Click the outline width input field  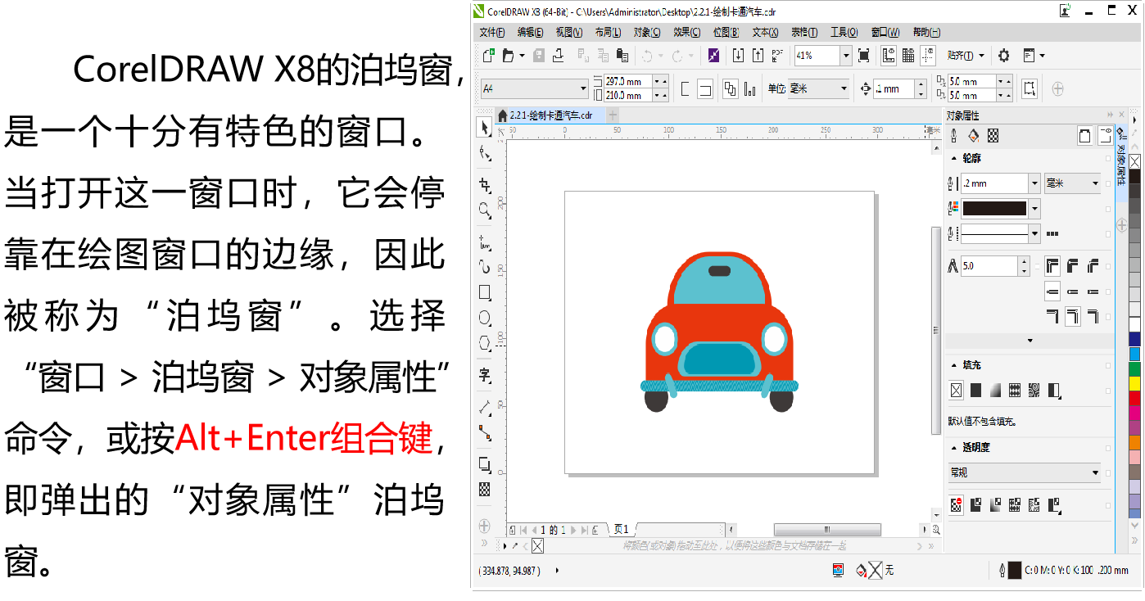tap(993, 183)
